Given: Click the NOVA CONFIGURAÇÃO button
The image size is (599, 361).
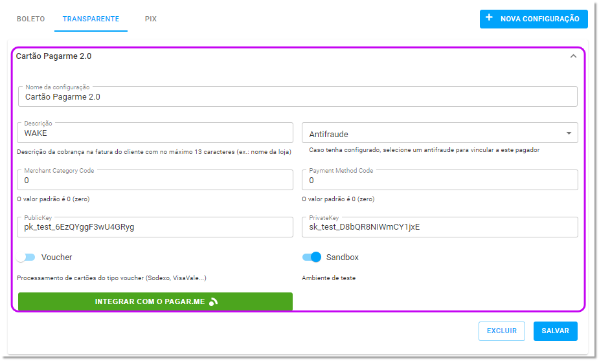Looking at the screenshot, I should click(x=534, y=19).
